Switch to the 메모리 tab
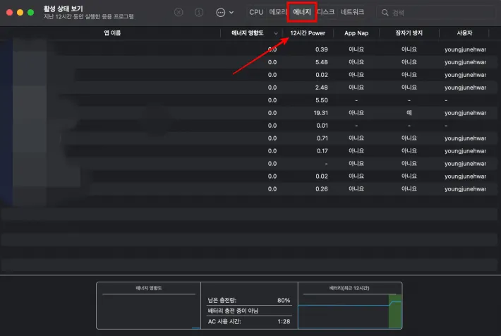This screenshot has width=501, height=336. (x=277, y=12)
